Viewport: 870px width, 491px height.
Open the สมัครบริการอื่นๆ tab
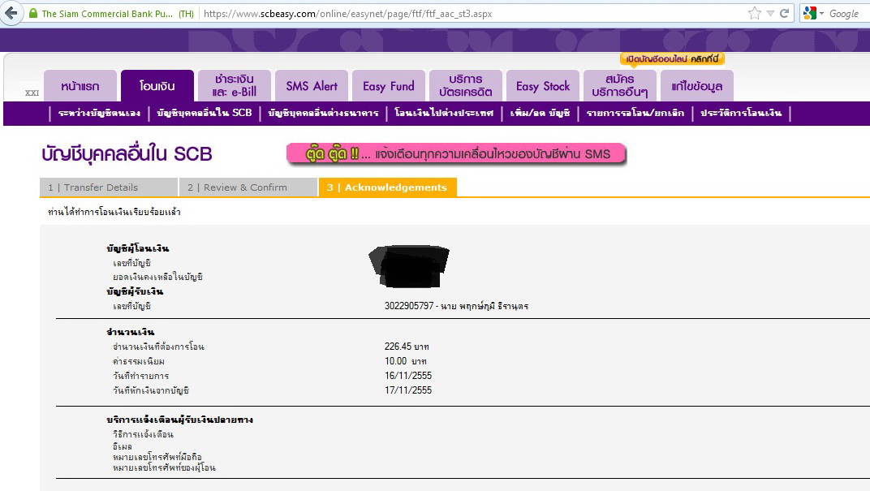(620, 86)
